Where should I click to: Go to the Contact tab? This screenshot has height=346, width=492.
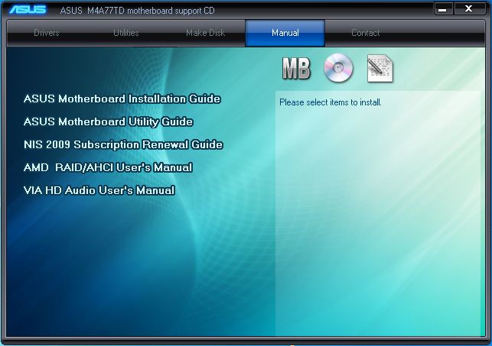click(x=365, y=33)
